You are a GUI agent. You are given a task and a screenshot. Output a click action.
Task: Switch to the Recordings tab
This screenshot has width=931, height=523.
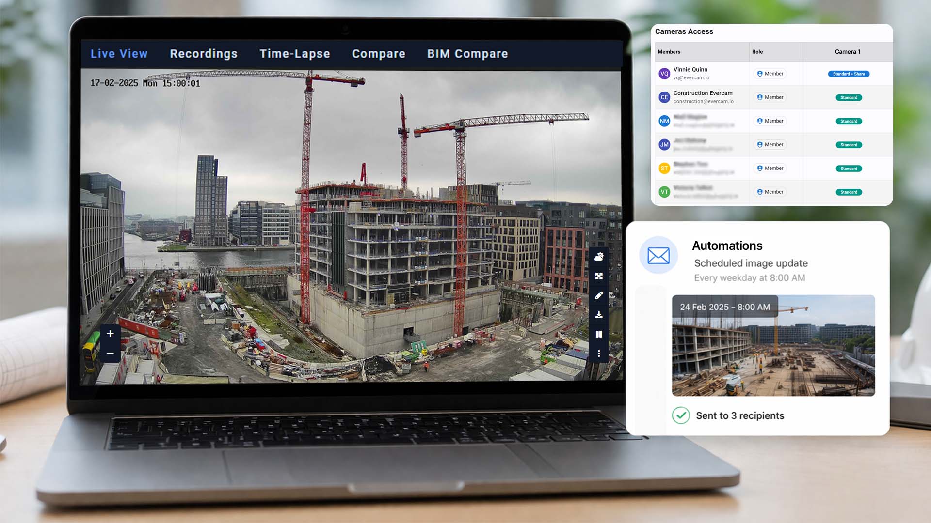204,54
